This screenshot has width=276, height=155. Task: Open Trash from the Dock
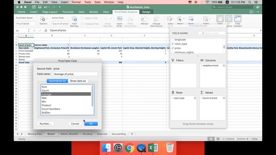[169, 148]
